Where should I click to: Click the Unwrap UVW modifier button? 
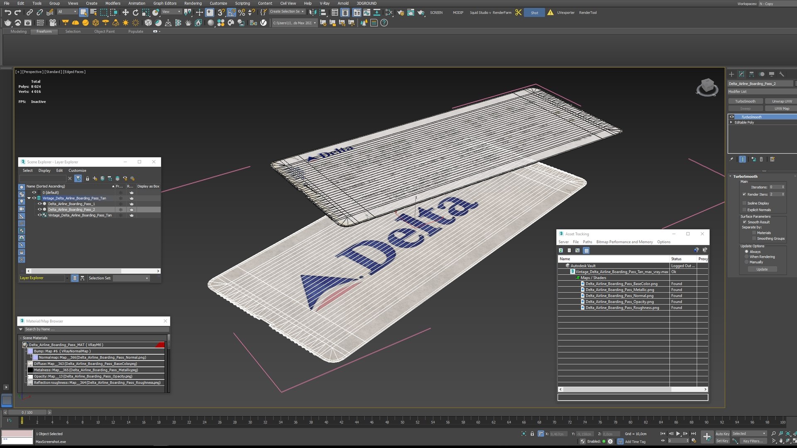point(782,101)
